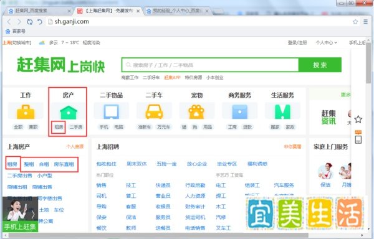Click 切换城市 to change city
Viewport: 374px width, 239px height.
click(x=21, y=42)
